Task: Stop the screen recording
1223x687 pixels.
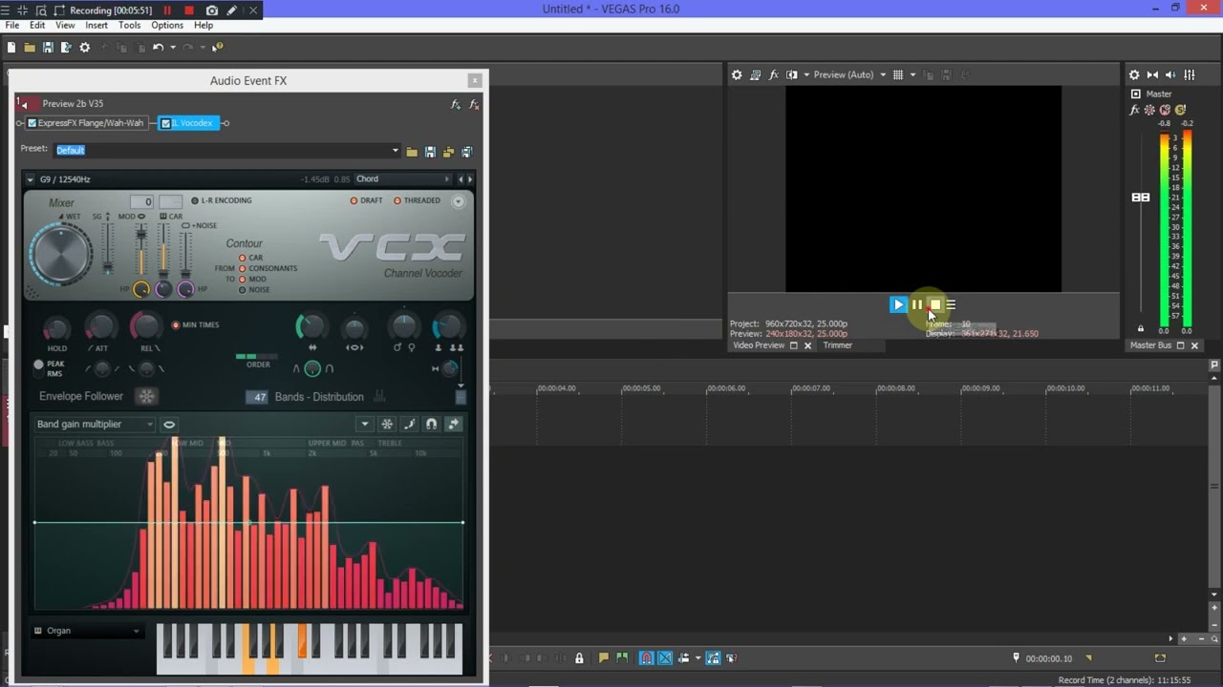Action: 188,10
